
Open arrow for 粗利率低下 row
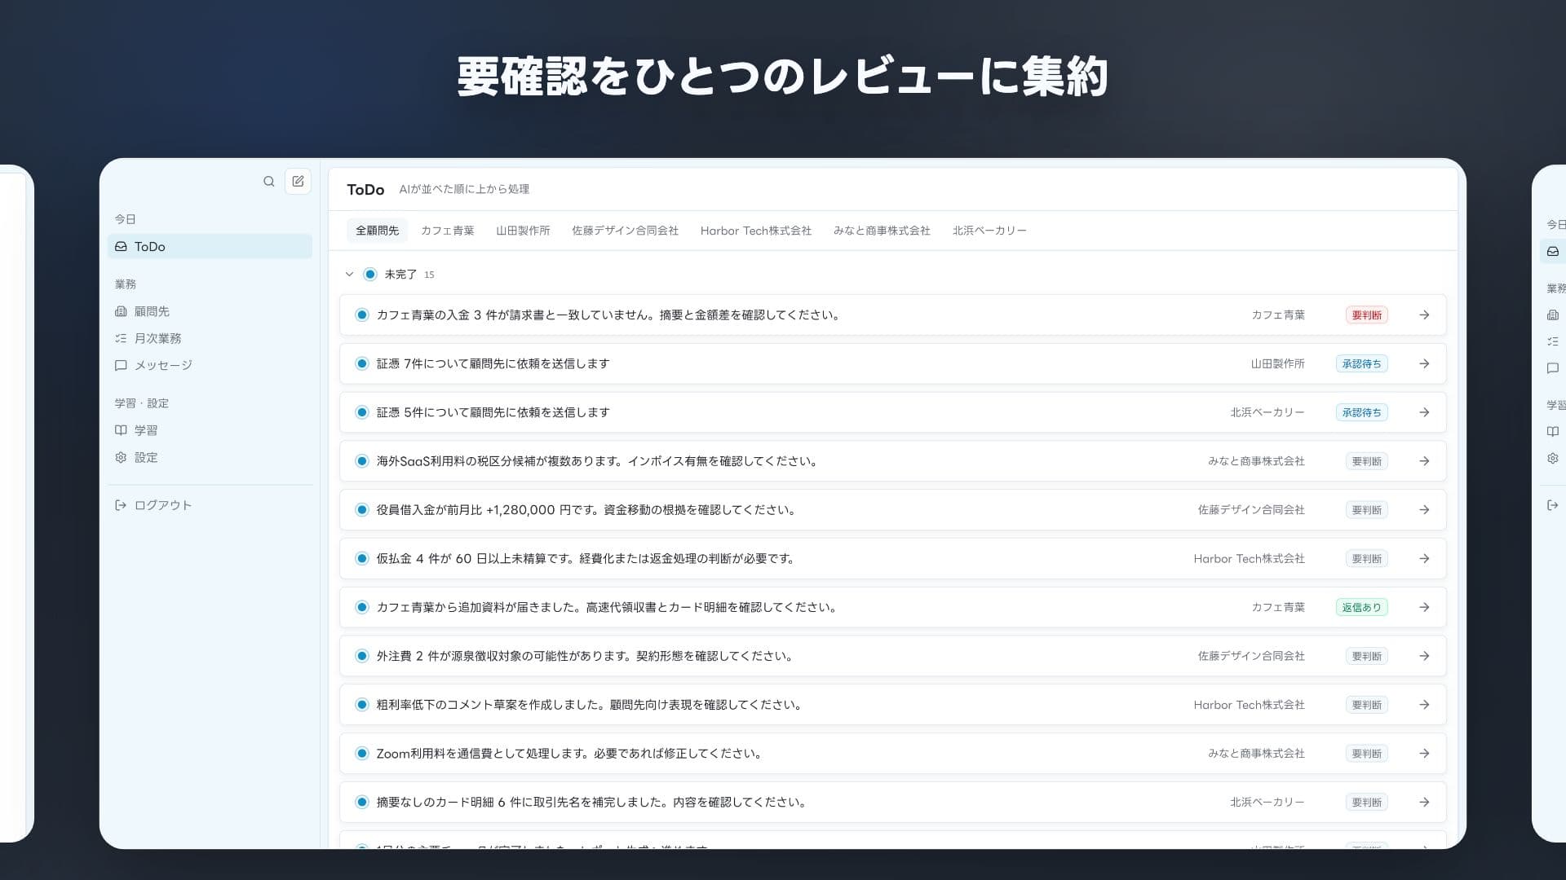coord(1424,705)
